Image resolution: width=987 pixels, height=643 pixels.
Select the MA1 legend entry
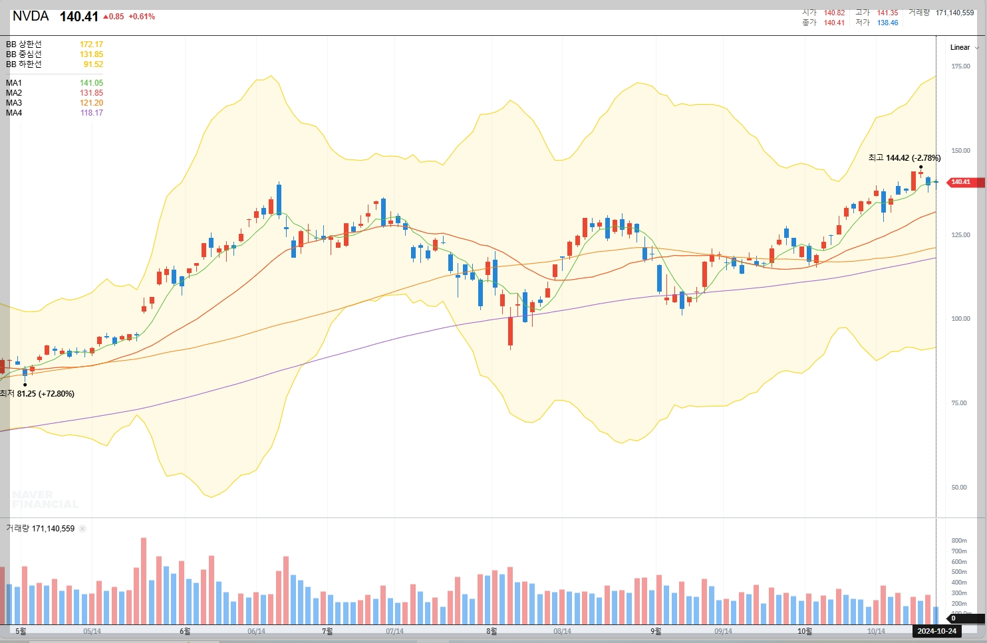[14, 83]
